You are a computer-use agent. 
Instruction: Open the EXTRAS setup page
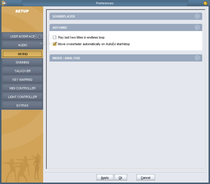tap(22, 106)
